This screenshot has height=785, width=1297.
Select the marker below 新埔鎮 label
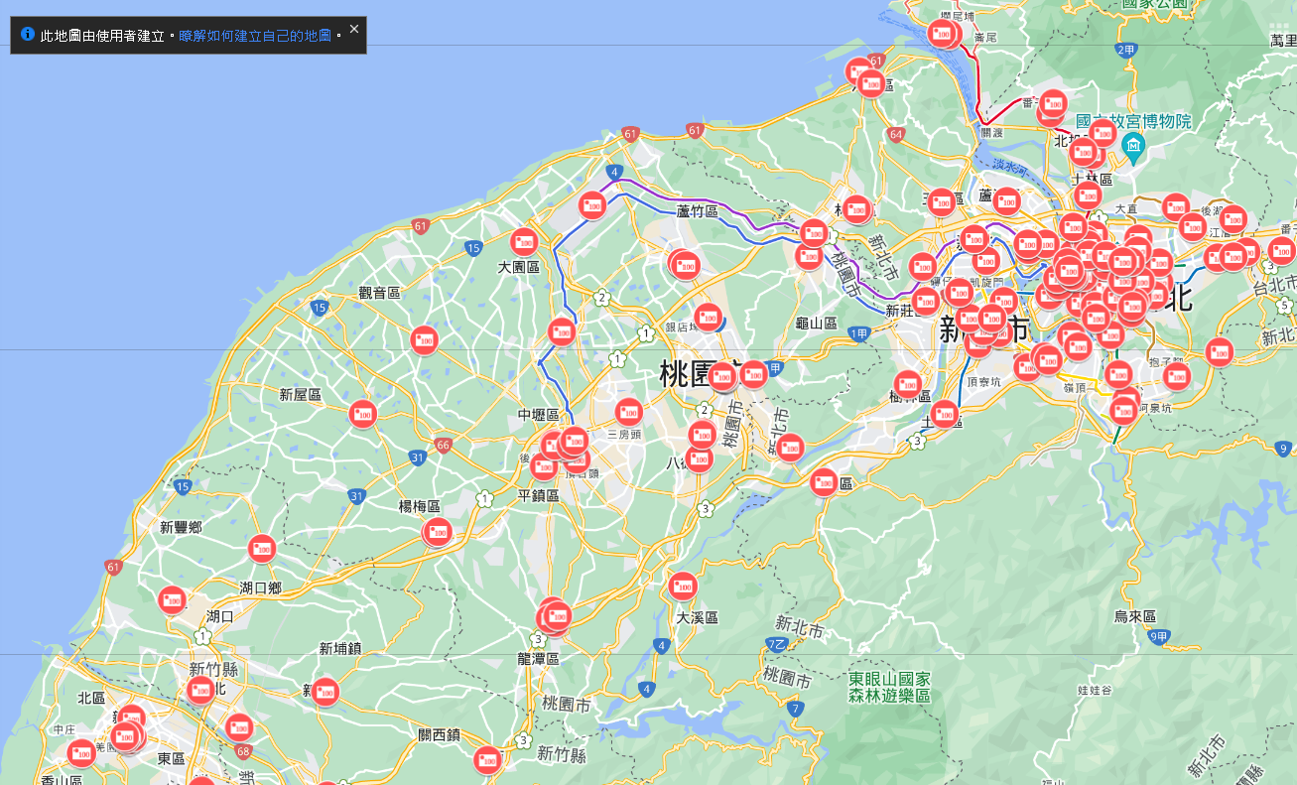pos(325,691)
